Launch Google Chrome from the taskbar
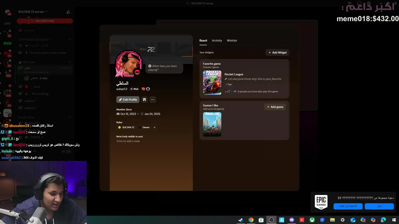The height and width of the screenshot is (224, 399). [x=251, y=220]
